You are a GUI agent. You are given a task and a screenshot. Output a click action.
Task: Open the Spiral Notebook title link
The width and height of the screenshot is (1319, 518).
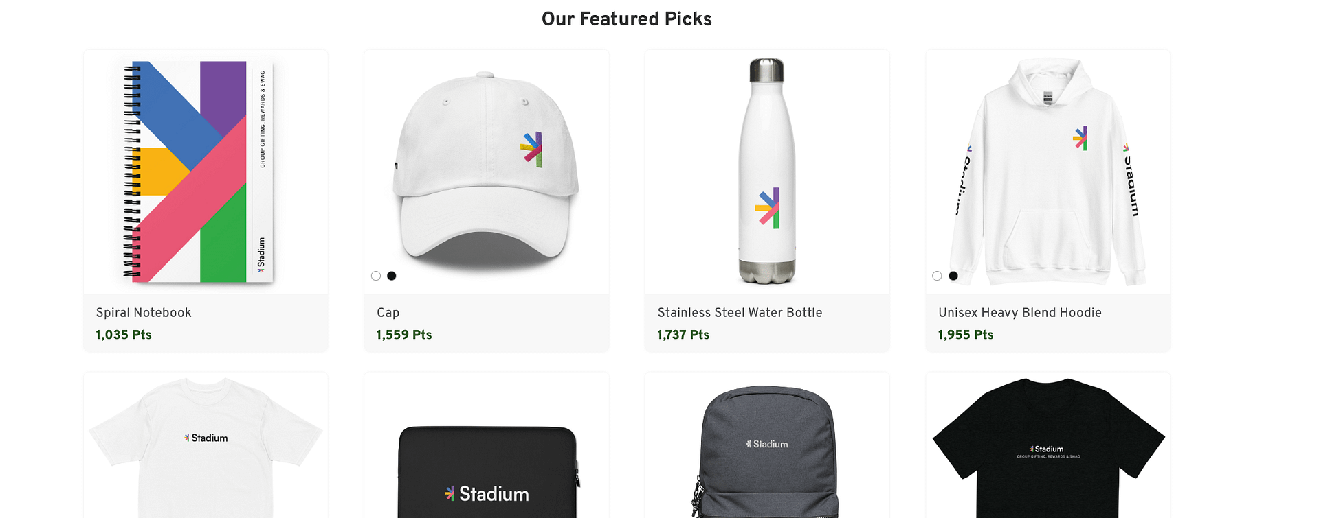tap(144, 313)
